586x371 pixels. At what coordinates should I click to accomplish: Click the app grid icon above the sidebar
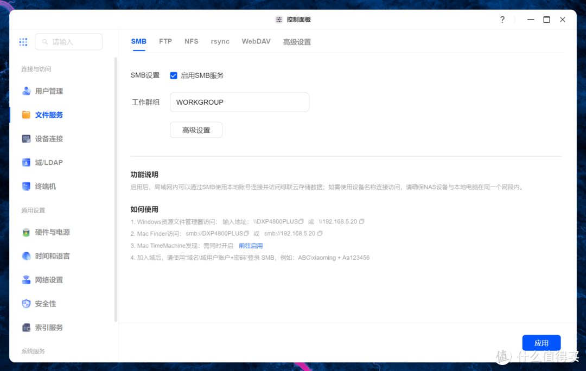[x=23, y=42]
